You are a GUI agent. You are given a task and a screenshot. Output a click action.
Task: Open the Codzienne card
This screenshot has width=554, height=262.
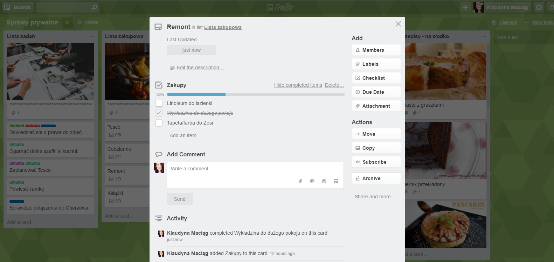pos(127,153)
